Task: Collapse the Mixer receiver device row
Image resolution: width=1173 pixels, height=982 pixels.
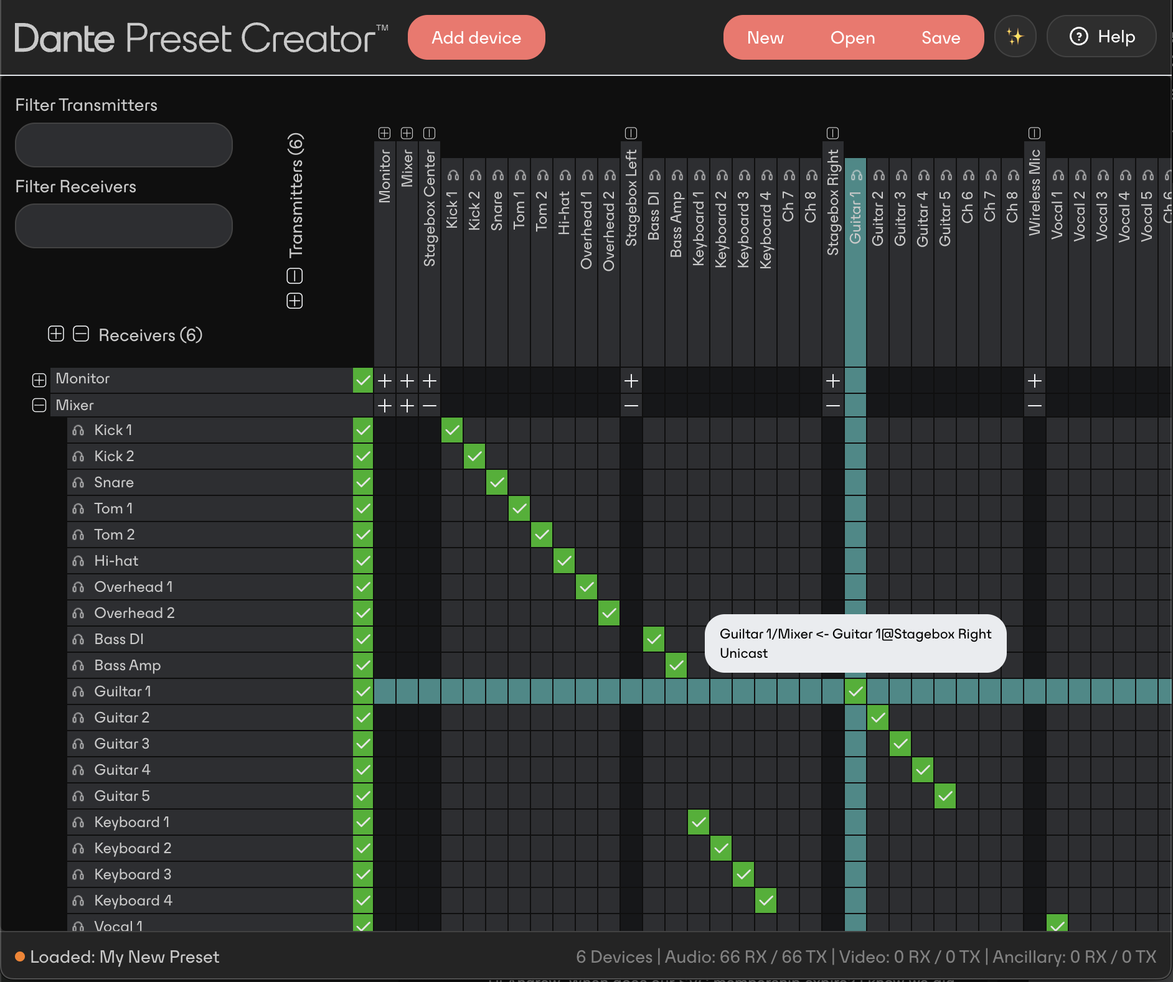Action: (x=39, y=405)
